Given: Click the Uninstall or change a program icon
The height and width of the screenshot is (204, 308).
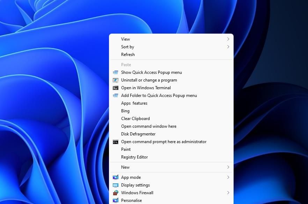Looking at the screenshot, I should point(116,80).
